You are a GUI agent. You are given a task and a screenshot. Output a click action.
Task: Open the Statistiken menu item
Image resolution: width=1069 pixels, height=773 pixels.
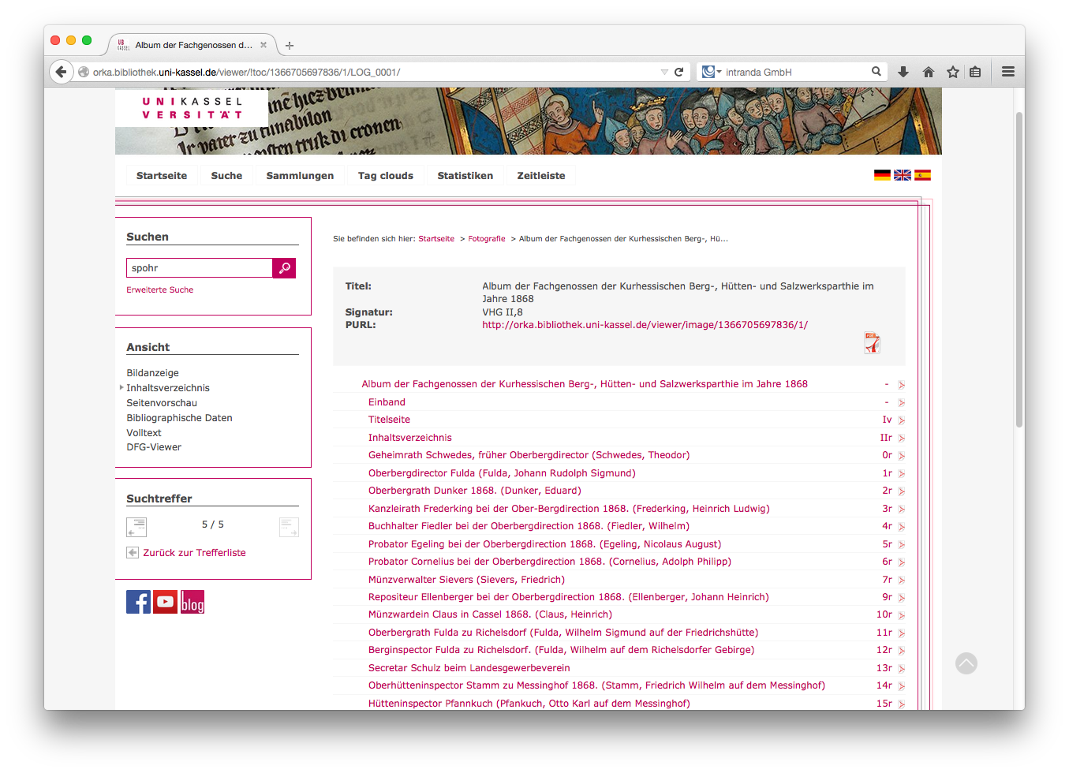[465, 176]
